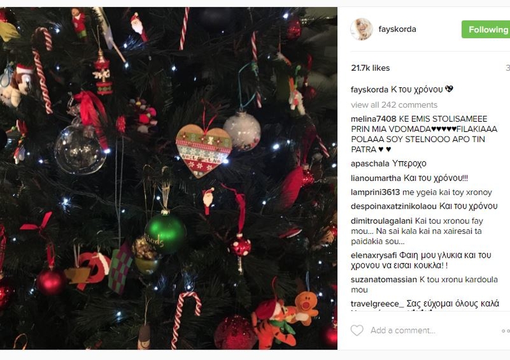Image resolution: width=510 pixels, height=360 pixels.
Task: Click fayskorda name in caption
Action: (x=370, y=90)
